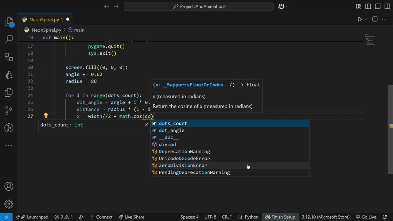393x221 pixels.
Task: Click the unsaved dot on NeonSpiral.py tab
Action: [x=68, y=19]
